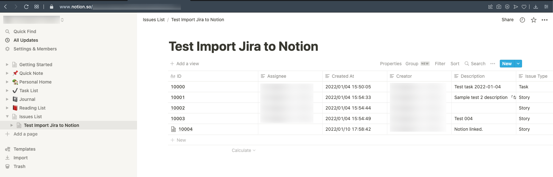Open the page icon next to 10004

point(173,129)
